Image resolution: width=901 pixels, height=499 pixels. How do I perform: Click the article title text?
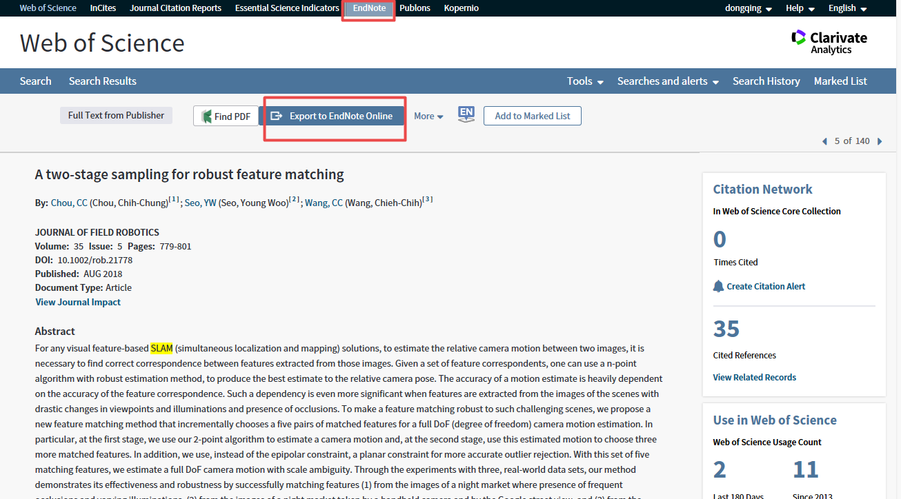click(x=189, y=174)
